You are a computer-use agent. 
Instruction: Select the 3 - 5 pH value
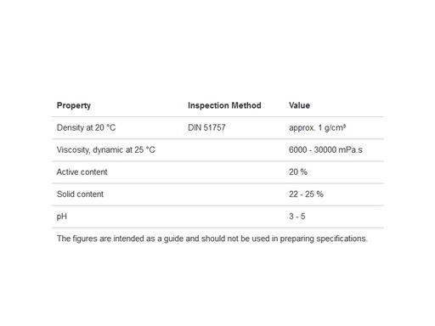297,216
